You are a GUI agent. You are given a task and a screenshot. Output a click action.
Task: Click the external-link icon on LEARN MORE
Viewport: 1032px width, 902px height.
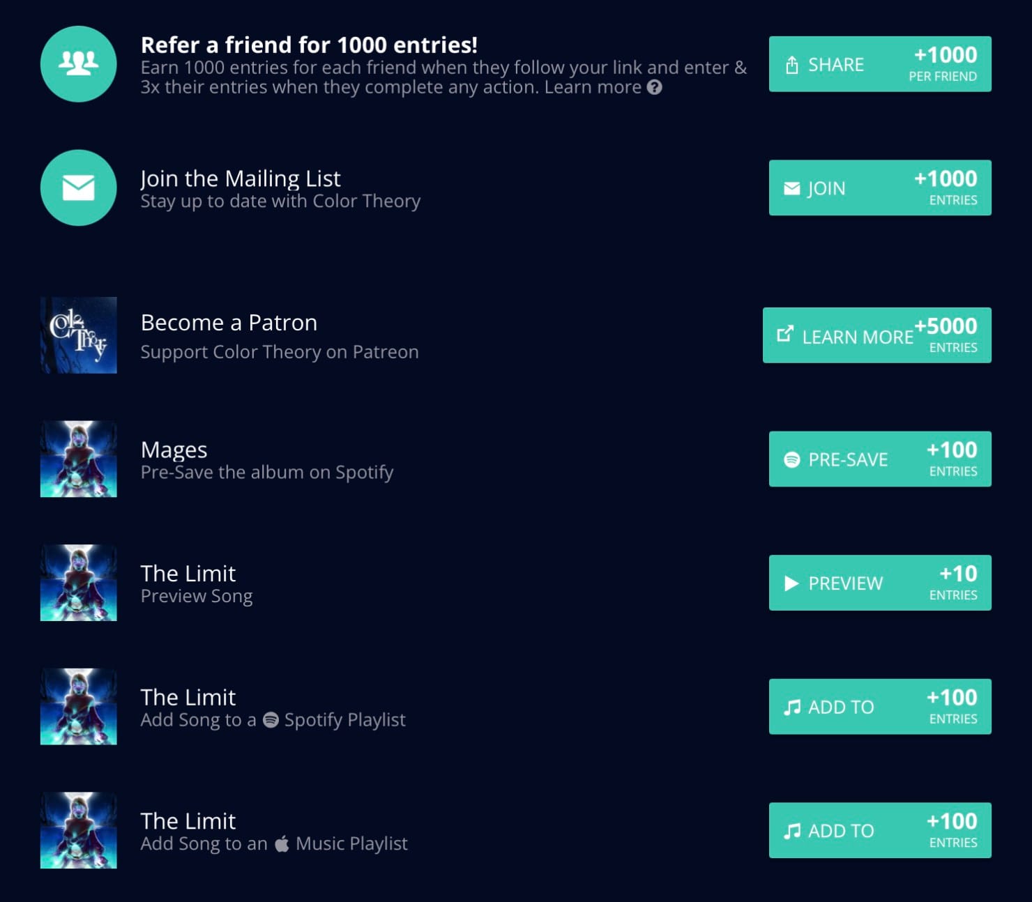787,335
